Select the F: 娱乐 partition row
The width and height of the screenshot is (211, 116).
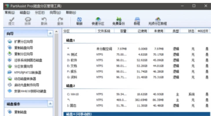coord(137,72)
